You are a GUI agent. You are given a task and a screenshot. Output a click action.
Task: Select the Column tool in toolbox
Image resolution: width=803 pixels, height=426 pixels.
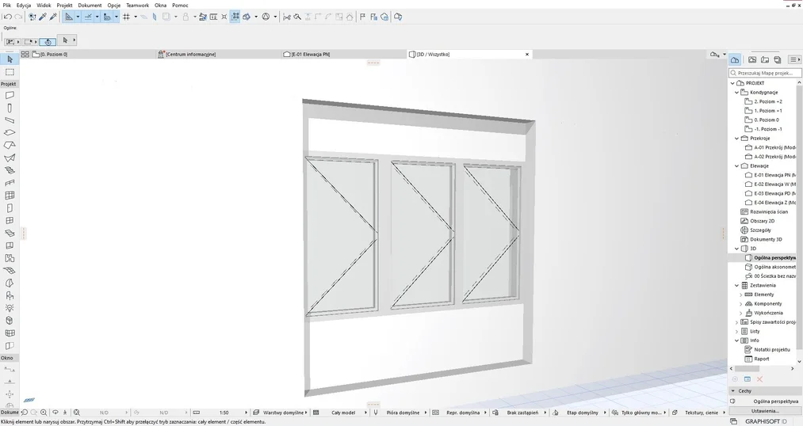(10, 108)
